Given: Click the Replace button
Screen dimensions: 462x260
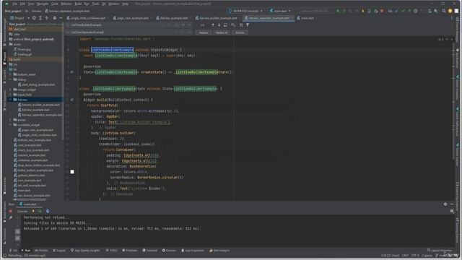Looking at the screenshot, I should (204, 32).
